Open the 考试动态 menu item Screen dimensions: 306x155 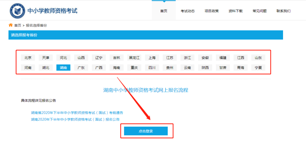click(x=188, y=11)
